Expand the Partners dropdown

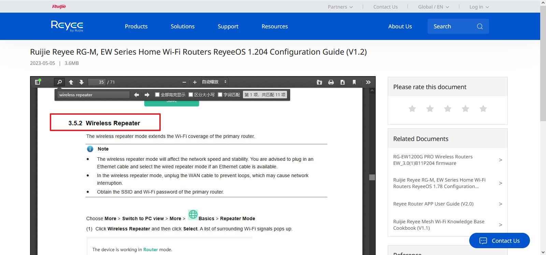340,7
